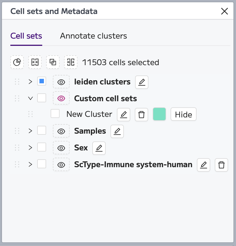
Task: Click the Hide button for New Cluster
Action: (x=184, y=114)
